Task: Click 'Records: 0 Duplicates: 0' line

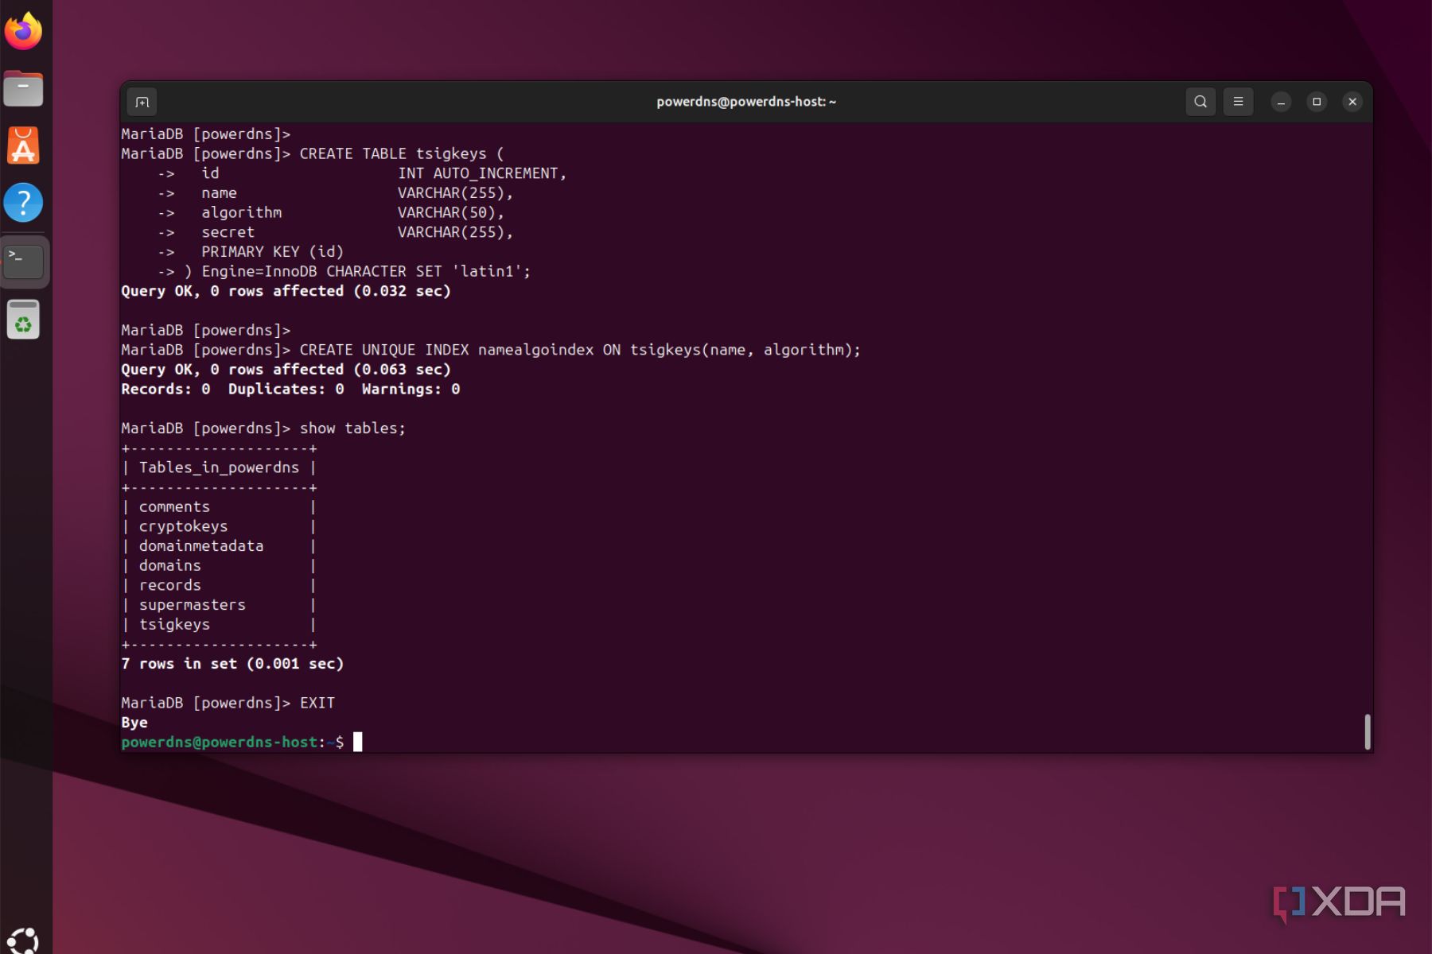Action: point(290,389)
